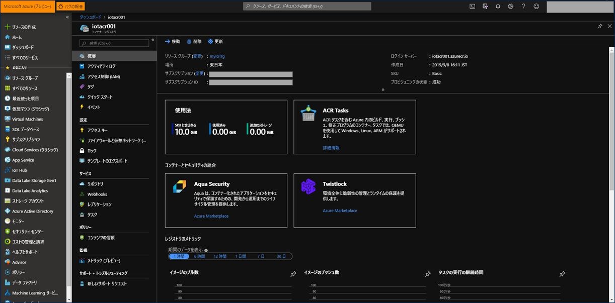
Task: Close the iotacr001 blade
Action: [609, 26]
